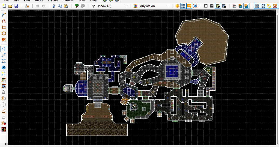Select middle merge geometry mode icon
The image size is (279, 147).
coord(240,6)
